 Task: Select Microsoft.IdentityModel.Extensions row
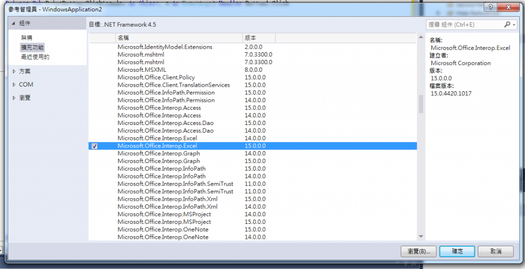pyautogui.click(x=252, y=47)
